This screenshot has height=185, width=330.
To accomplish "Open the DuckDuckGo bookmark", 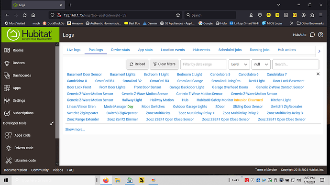I will [x=54, y=23].
